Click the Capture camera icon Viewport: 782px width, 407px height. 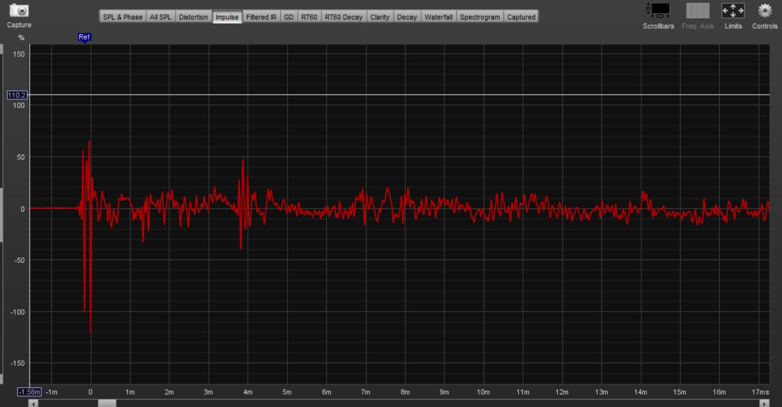pyautogui.click(x=19, y=11)
